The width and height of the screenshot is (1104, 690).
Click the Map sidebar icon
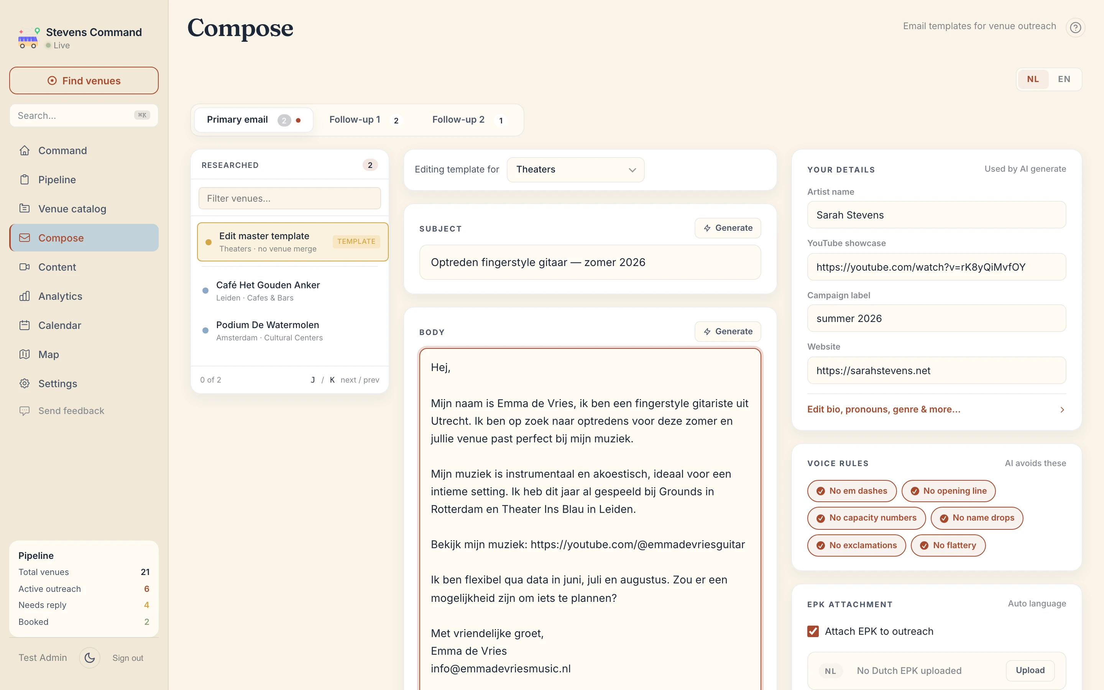[x=25, y=355]
